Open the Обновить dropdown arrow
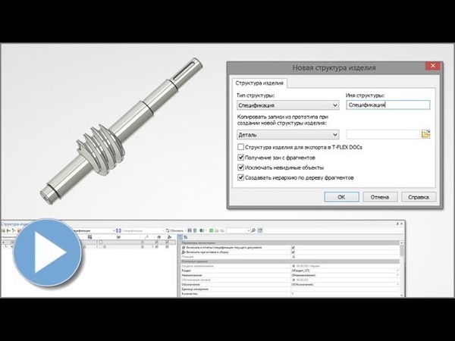This screenshot has height=341, width=455. pos(186,230)
